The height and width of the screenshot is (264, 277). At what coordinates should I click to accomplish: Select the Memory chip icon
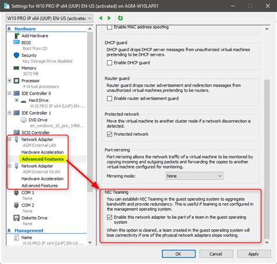[16, 68]
